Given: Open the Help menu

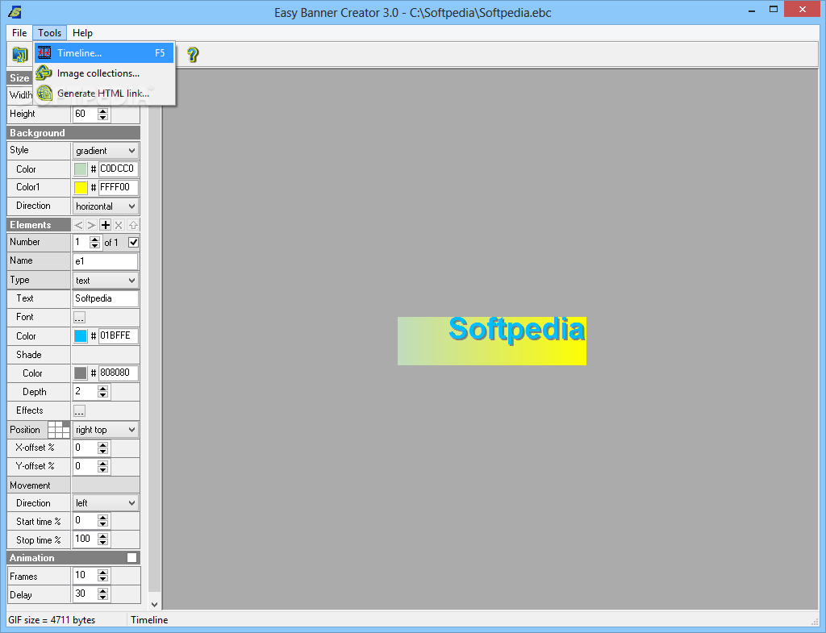Looking at the screenshot, I should point(83,32).
